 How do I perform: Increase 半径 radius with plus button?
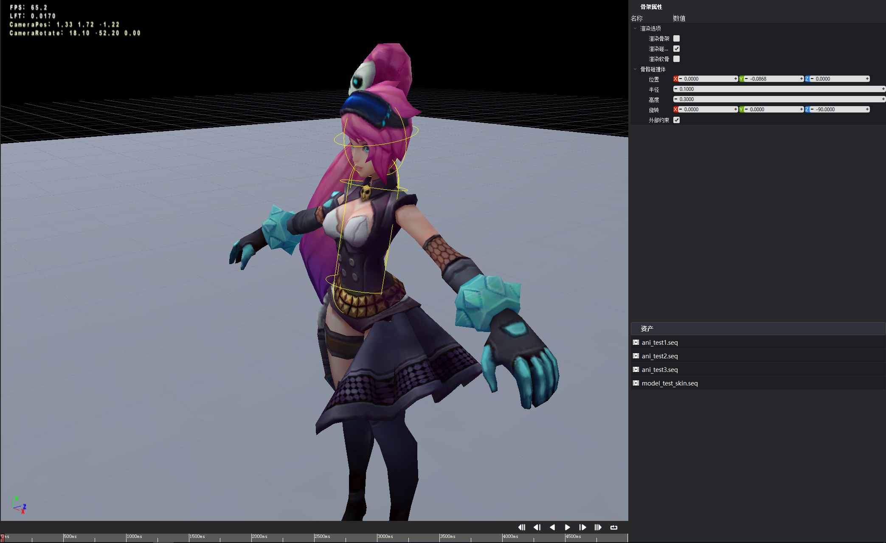(883, 89)
